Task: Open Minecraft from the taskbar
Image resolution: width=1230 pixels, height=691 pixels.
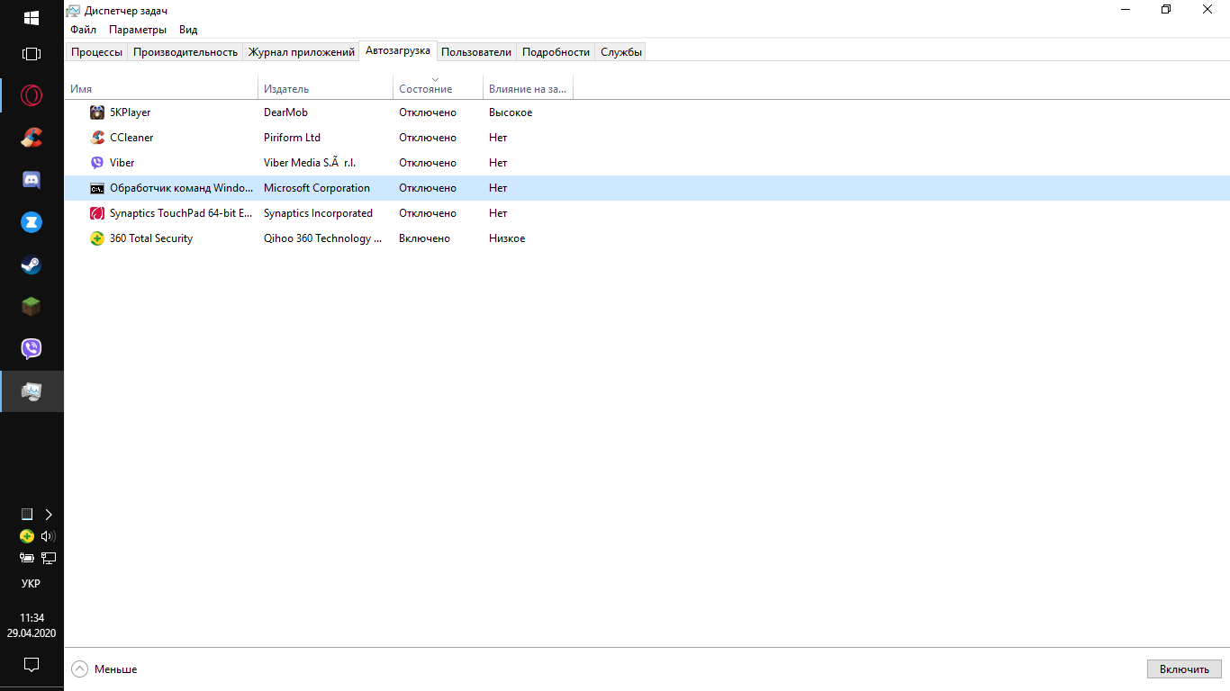Action: tap(32, 306)
